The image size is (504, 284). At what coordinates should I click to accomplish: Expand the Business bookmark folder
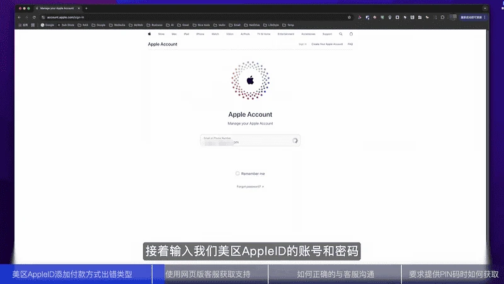coord(154,25)
